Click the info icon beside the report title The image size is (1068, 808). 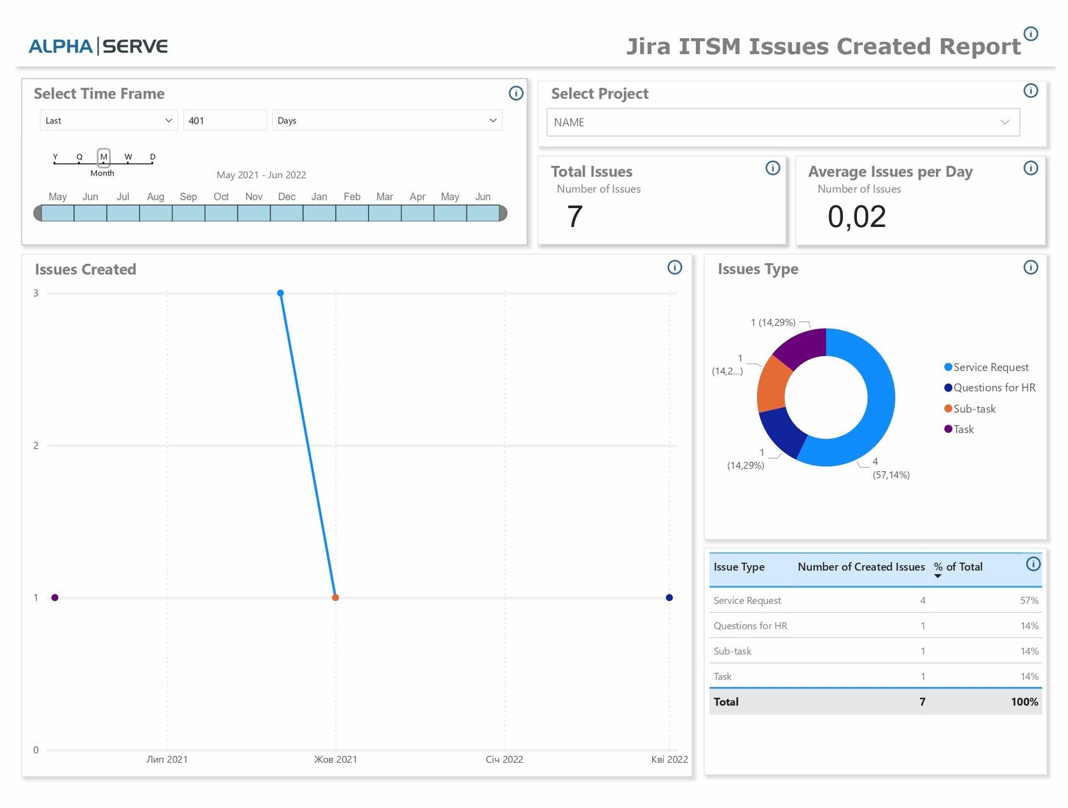1030,35
